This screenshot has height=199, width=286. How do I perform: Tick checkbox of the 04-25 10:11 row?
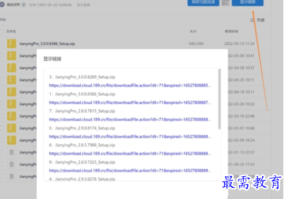(2, 80)
